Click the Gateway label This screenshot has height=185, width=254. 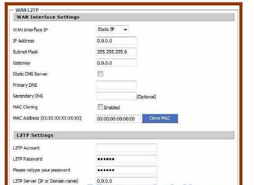coord(21,63)
